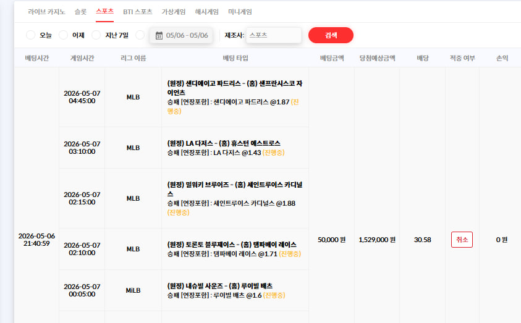Image resolution: width=521 pixels, height=323 pixels.
Task: Open the BTI 스포츠 tab
Action: tap(138, 12)
